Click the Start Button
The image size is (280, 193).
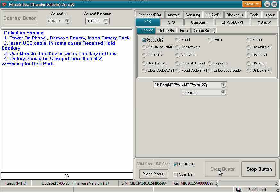coord(222,169)
